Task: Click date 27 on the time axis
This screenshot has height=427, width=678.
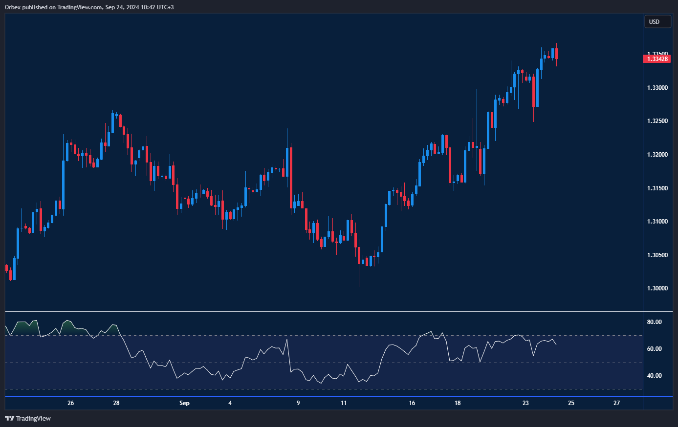Action: (x=617, y=403)
